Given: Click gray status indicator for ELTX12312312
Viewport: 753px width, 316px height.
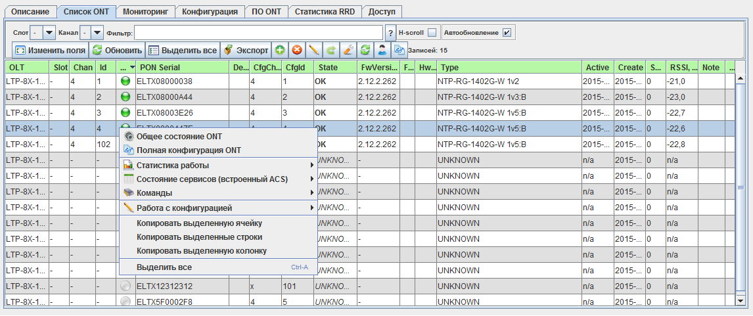Looking at the screenshot, I should tap(126, 286).
